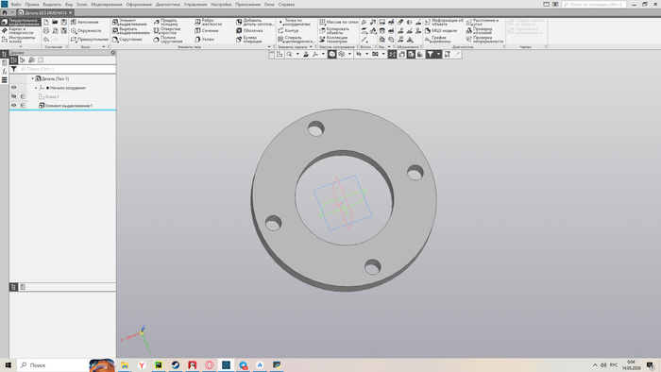
Task: Click the Отверстие простое hole tool
Action: coord(167,31)
